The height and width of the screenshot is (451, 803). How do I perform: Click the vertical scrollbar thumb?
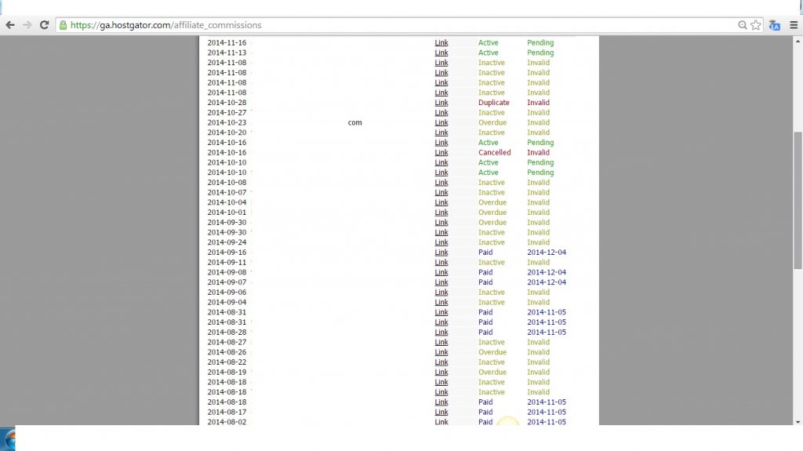point(798,200)
